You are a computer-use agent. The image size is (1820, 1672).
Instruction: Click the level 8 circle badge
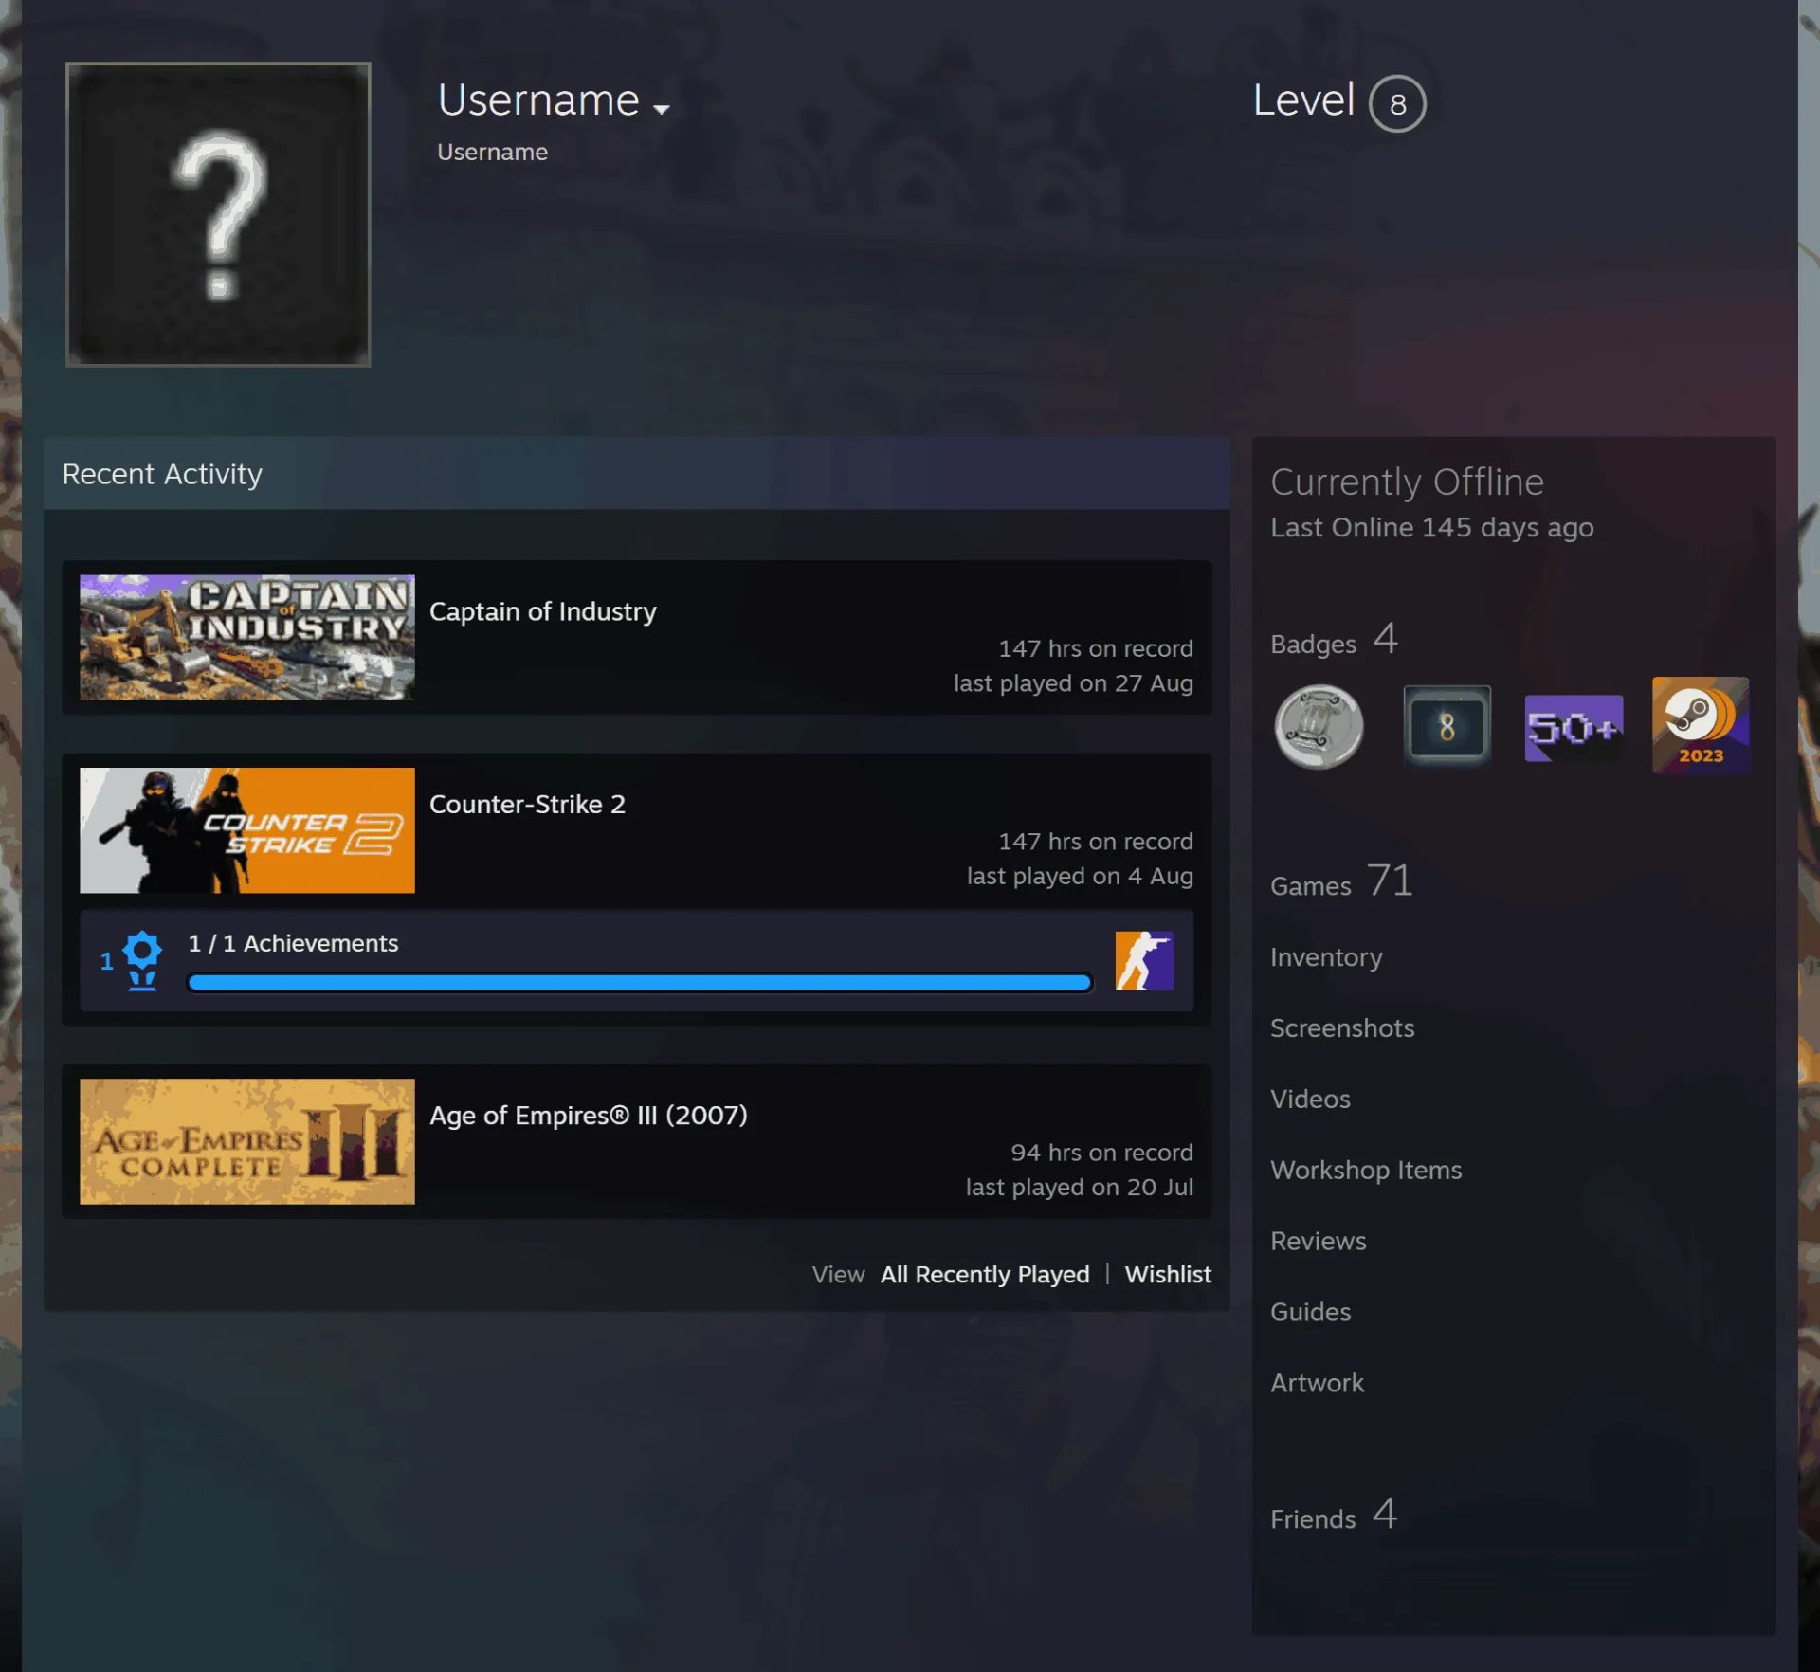1397,103
